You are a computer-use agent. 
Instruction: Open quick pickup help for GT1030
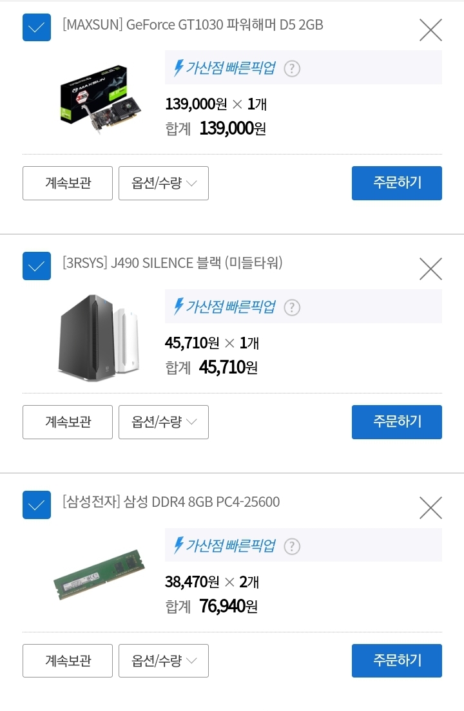(292, 68)
